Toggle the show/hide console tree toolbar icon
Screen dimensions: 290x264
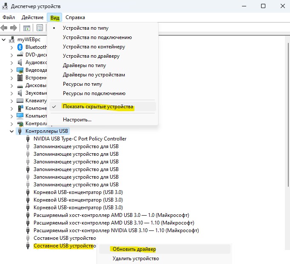point(27,28)
